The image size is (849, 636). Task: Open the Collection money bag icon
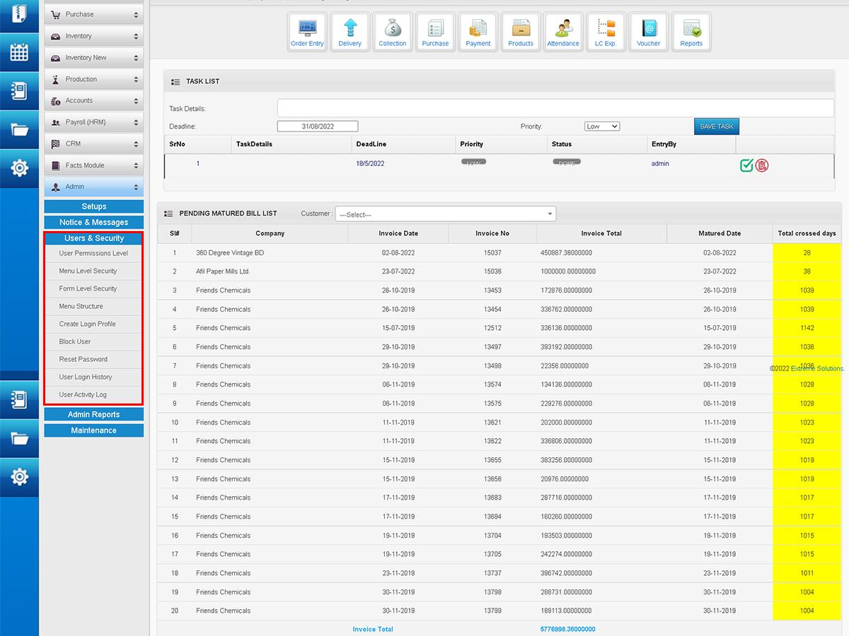[x=393, y=33]
